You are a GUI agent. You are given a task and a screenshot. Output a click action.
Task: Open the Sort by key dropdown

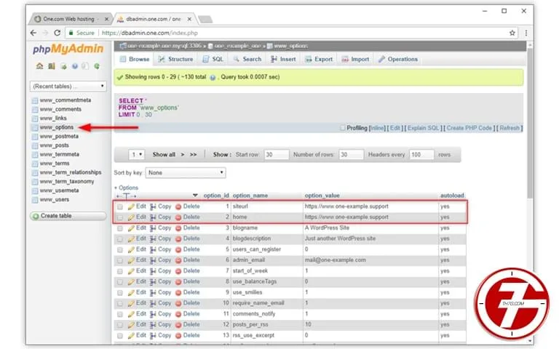point(186,173)
